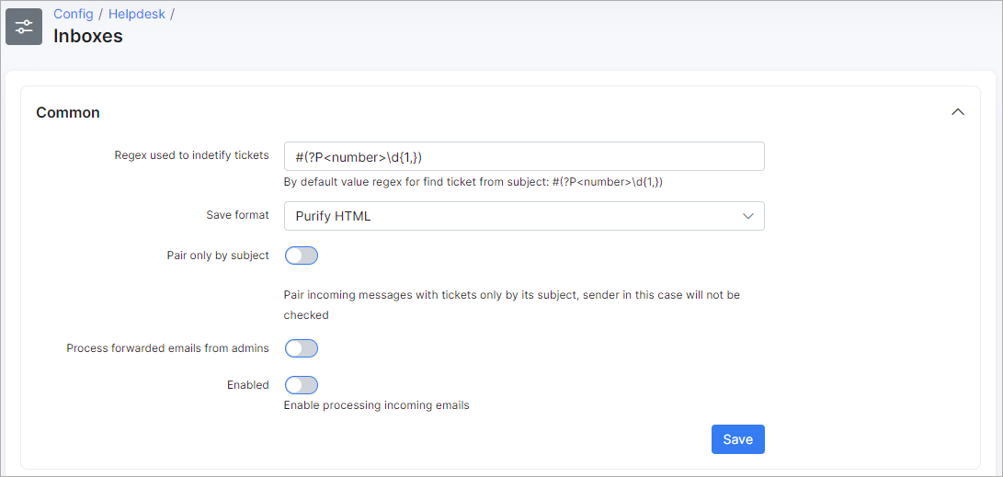Click into the ticket regex input field

524,156
